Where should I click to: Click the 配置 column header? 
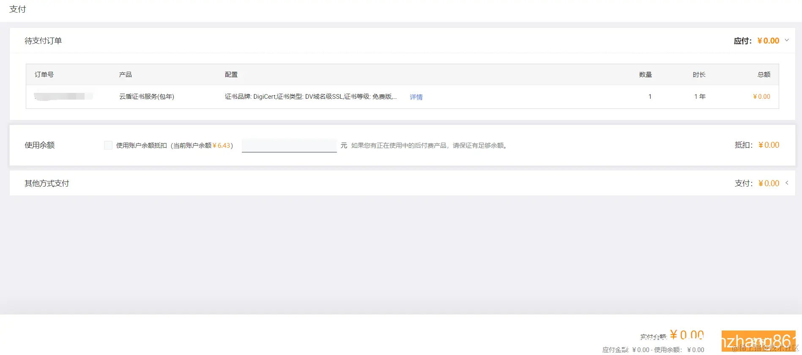point(231,75)
